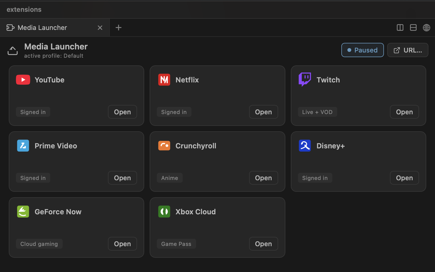
Task: Click the Live + VOD badge on Twitch
Action: (317, 112)
